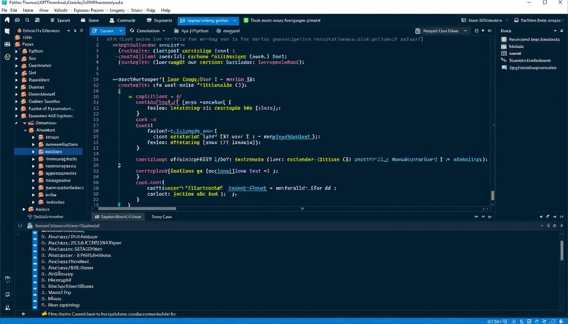Expand the Oadder Sanifire folder node
Image resolution: width=568 pixels, height=324 pixels.
pyautogui.click(x=17, y=102)
